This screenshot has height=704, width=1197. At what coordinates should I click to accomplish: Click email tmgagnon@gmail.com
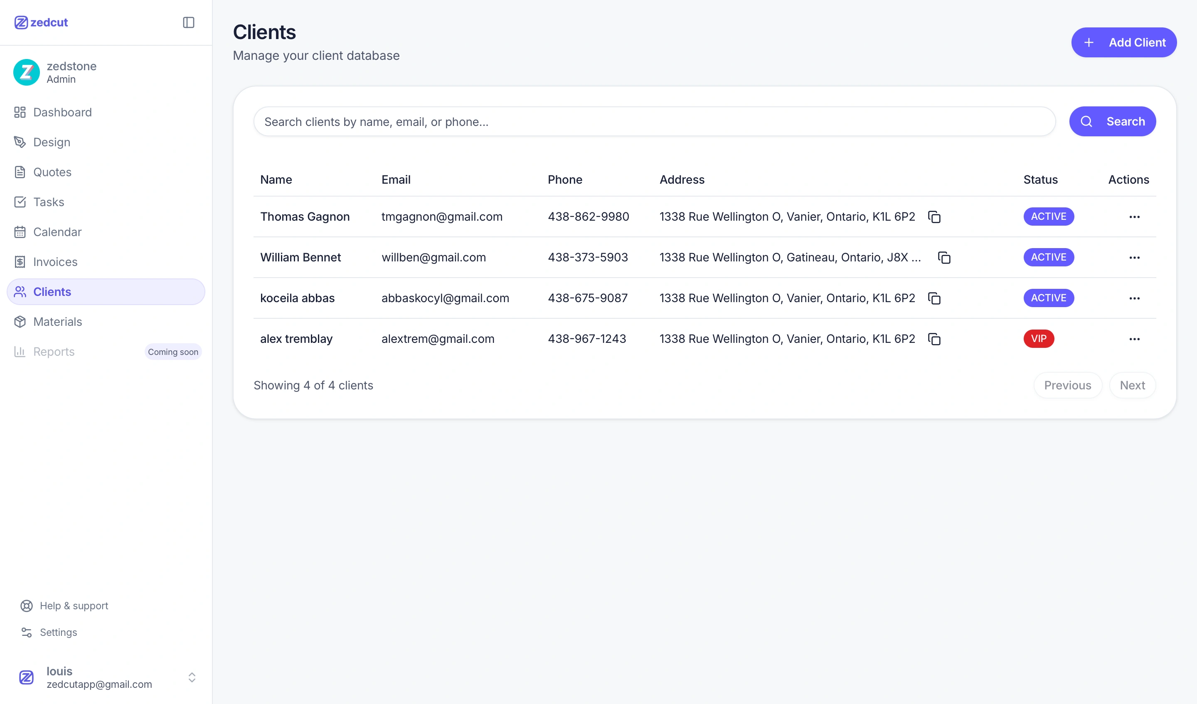pyautogui.click(x=442, y=217)
